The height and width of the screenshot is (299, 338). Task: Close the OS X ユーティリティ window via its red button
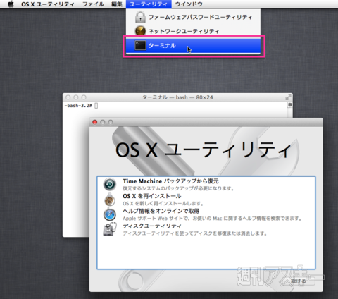click(x=95, y=122)
